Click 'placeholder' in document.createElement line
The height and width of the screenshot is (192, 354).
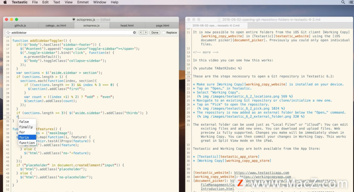tap(36, 165)
